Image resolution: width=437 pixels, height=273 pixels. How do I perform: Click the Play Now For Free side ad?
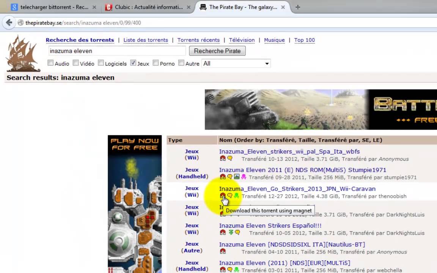click(135, 204)
